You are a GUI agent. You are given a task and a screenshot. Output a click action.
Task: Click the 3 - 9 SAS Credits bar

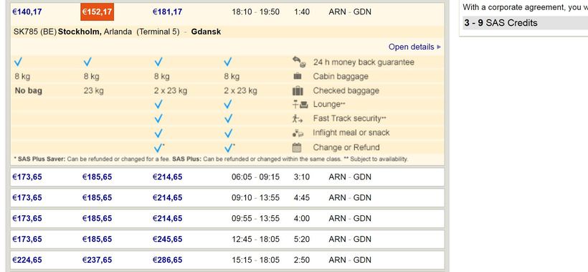526,23
